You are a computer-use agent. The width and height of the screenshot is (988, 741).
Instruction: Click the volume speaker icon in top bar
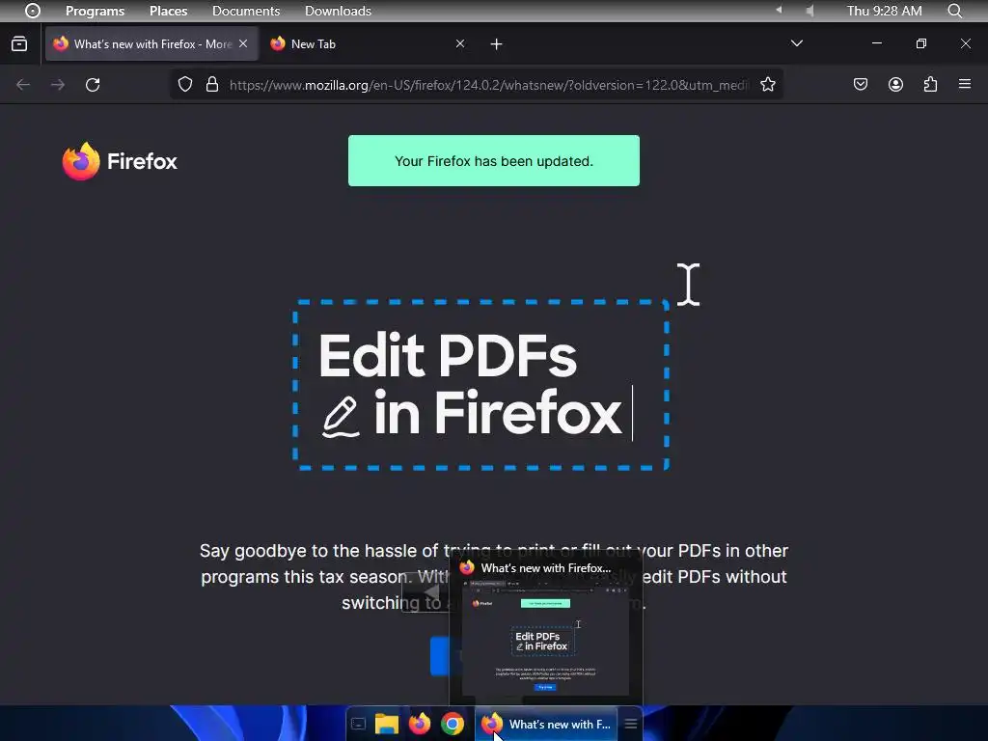coord(810,11)
